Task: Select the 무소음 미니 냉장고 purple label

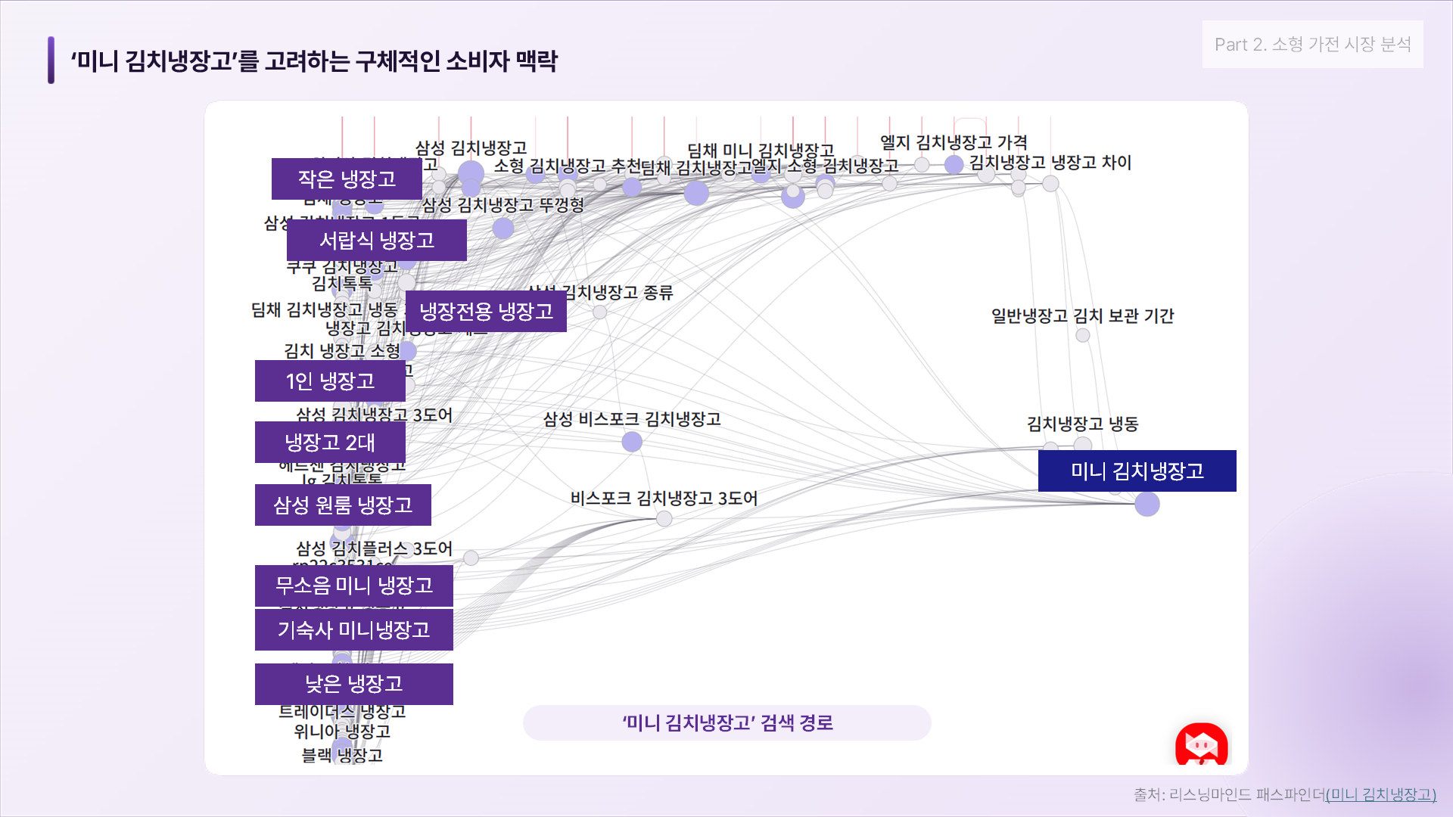Action: 354,586
